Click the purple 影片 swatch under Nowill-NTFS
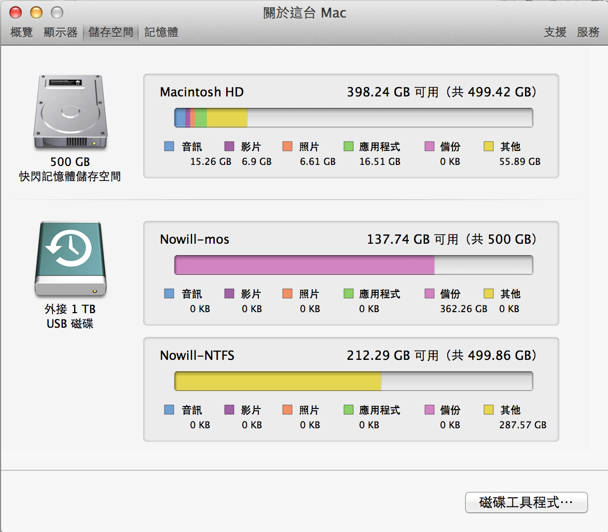The image size is (608, 532). (229, 410)
